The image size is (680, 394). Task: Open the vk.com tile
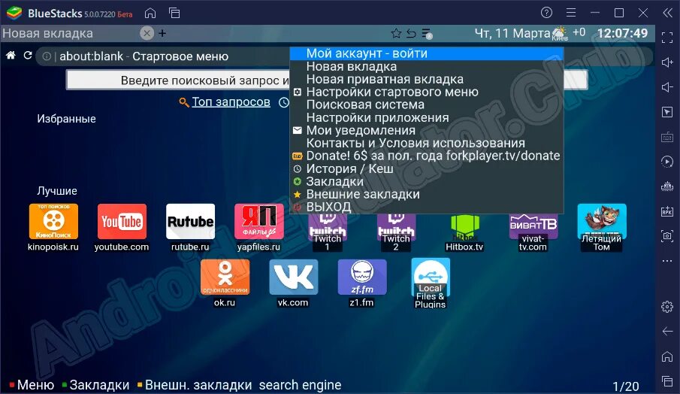tap(293, 283)
